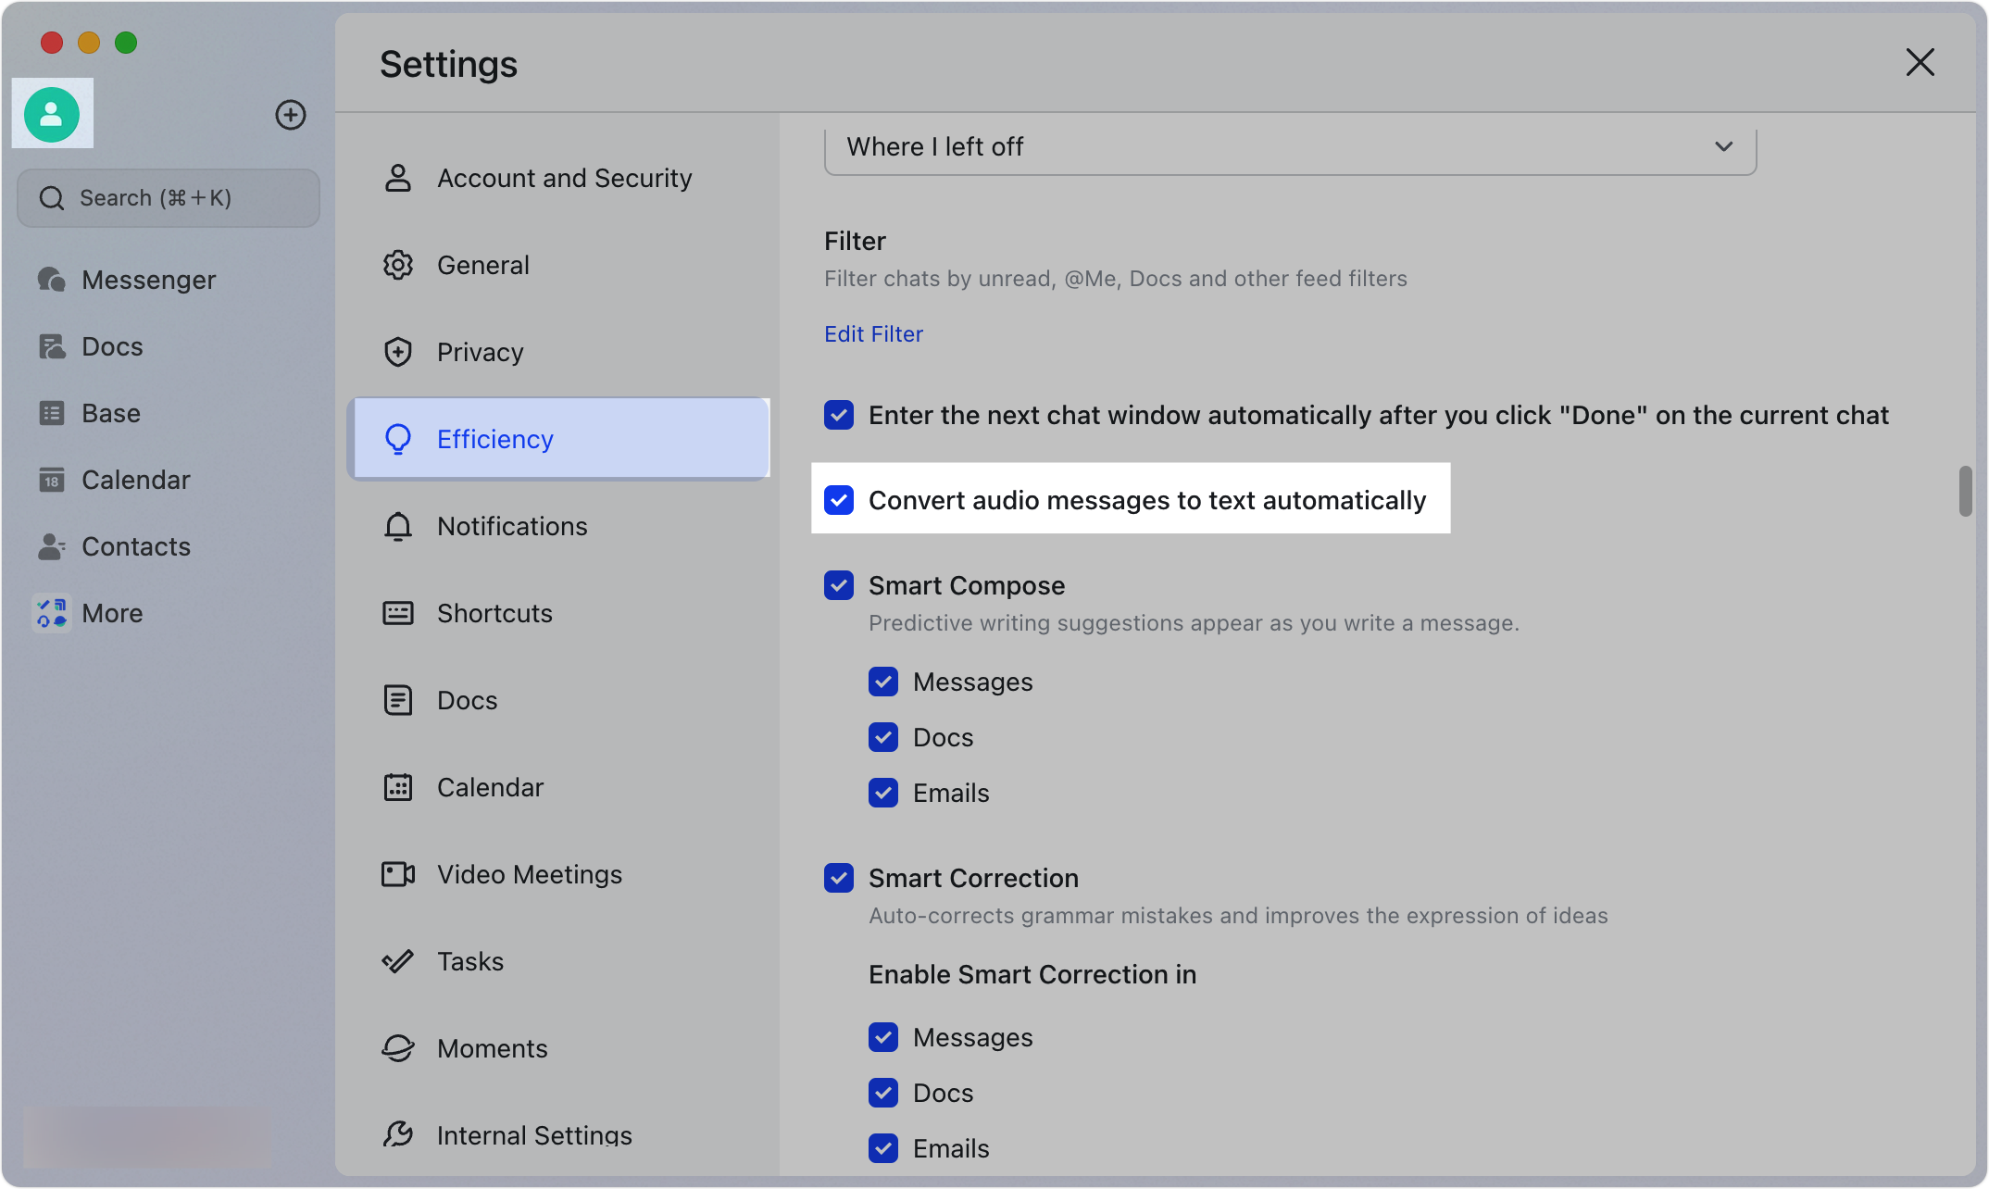Go to Base in sidebar

coord(89,413)
